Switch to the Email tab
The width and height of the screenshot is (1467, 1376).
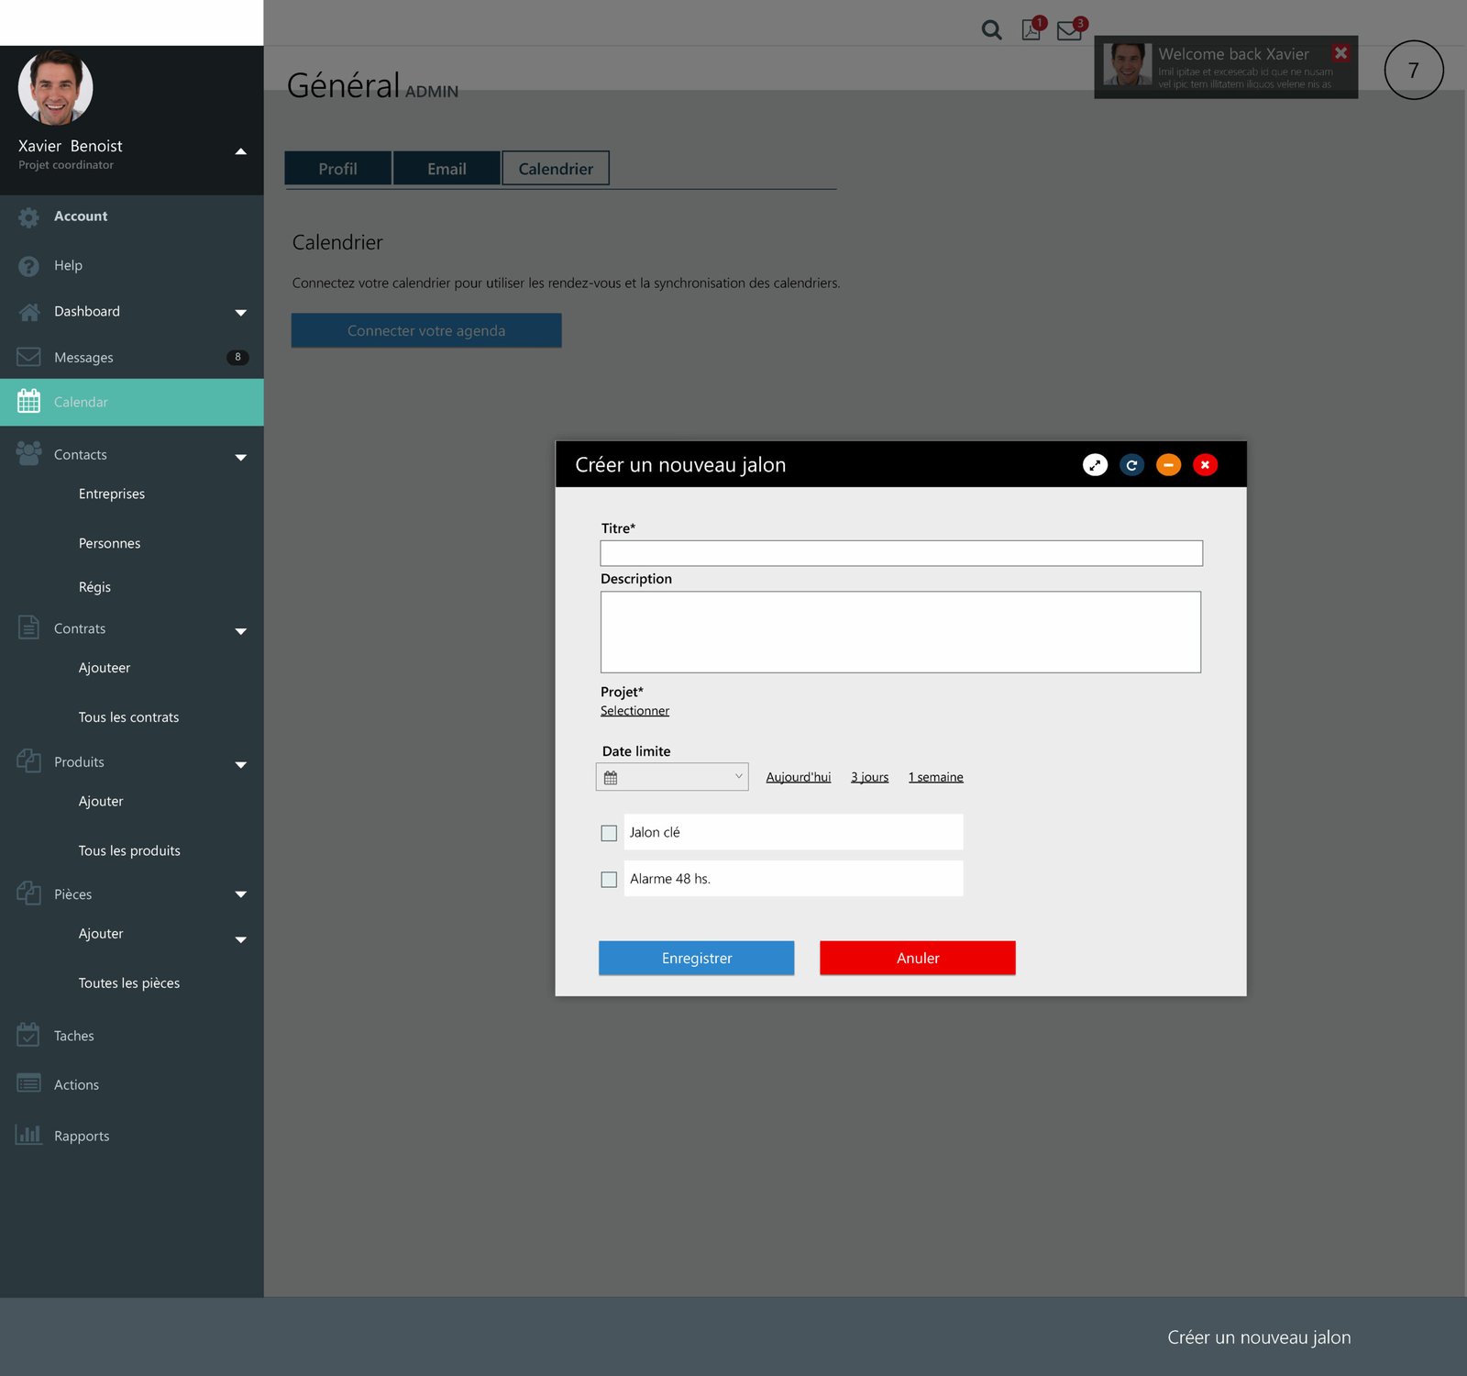pos(447,168)
